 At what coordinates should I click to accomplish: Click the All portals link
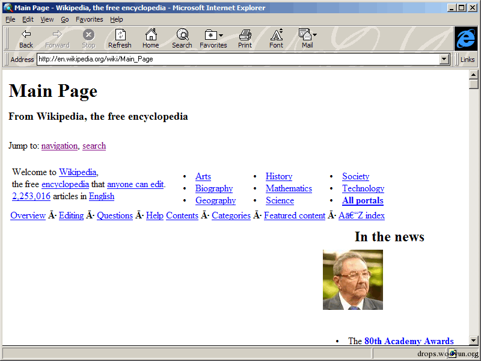click(x=363, y=200)
